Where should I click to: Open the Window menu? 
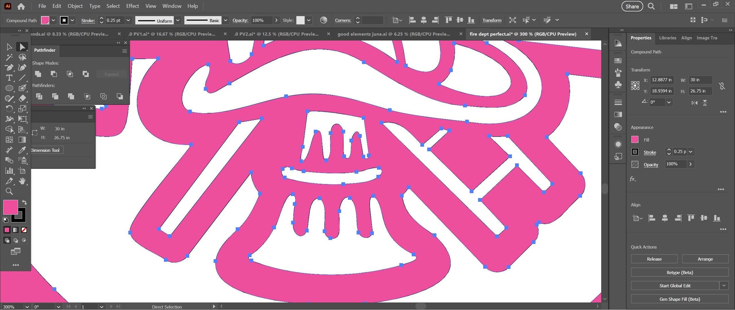click(x=172, y=6)
